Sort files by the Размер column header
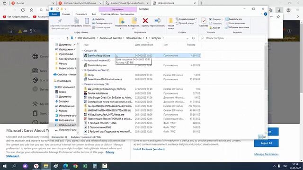 pos(191,45)
